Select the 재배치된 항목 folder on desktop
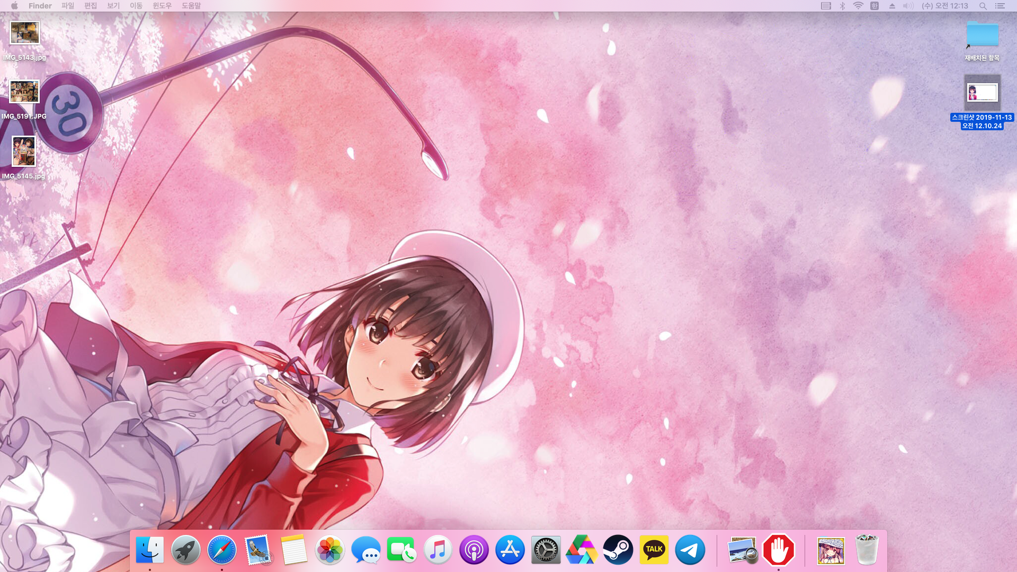Viewport: 1017px width, 572px height. click(983, 34)
